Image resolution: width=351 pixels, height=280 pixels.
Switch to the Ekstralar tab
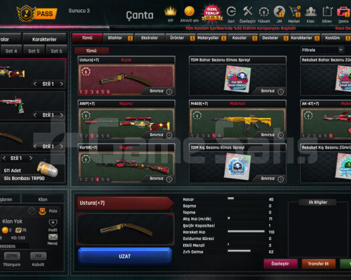click(x=150, y=38)
